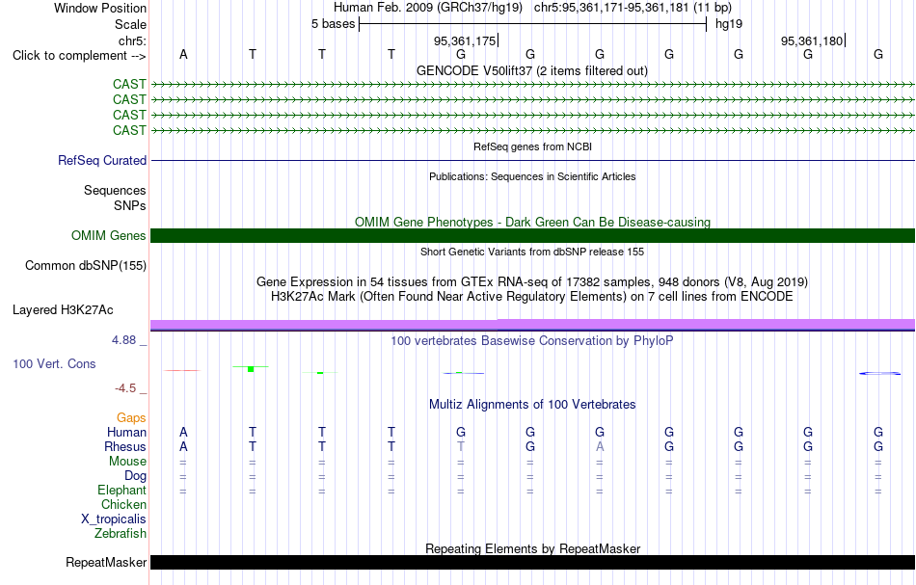This screenshot has width=916, height=585.
Task: Select the Zebrafish species label
Action: click(x=121, y=533)
